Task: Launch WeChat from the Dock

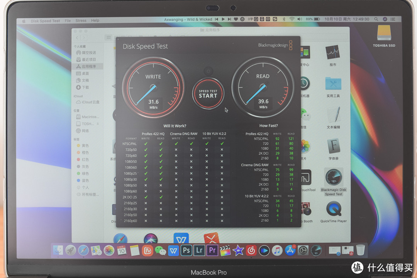Action: pyautogui.click(x=160, y=250)
